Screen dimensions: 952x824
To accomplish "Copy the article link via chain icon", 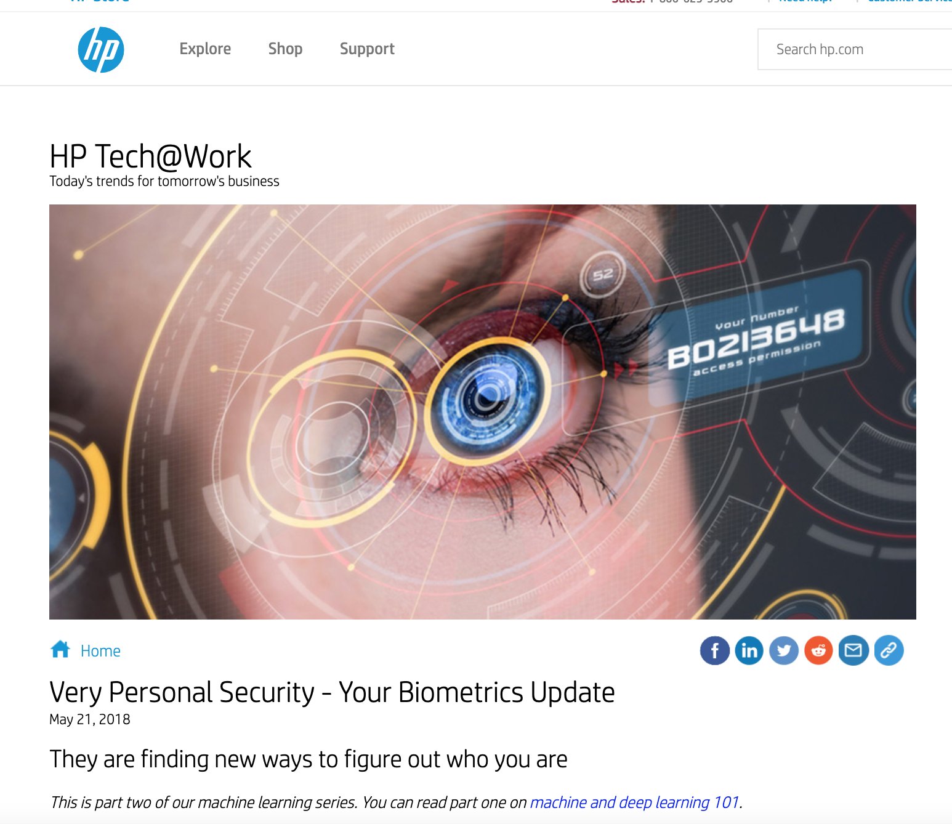I will point(889,650).
